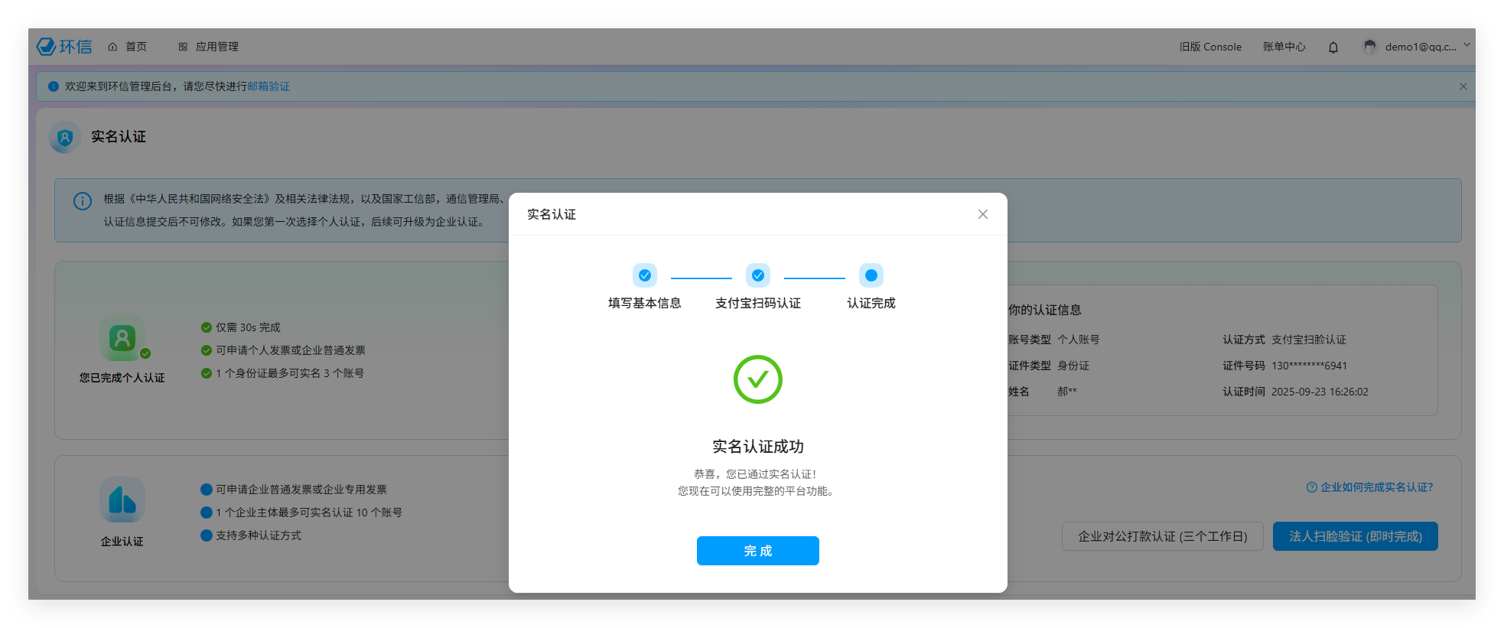Open 应用管理 in top navigation
Viewport: 1504px width, 628px height.
coord(209,47)
